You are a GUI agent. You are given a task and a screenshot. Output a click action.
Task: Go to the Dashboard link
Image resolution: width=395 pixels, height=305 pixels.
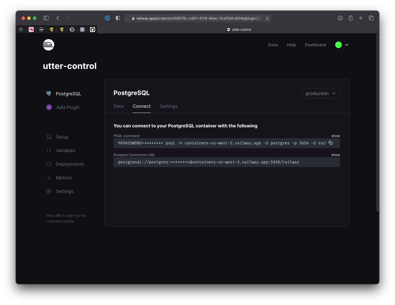click(315, 45)
